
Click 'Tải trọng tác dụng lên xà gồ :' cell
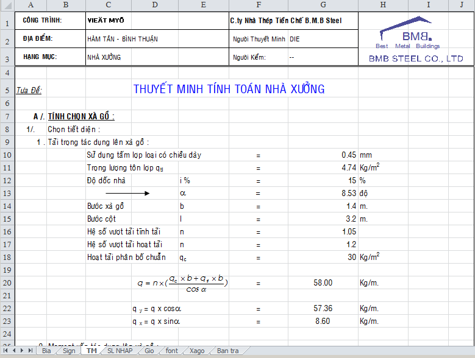point(98,142)
